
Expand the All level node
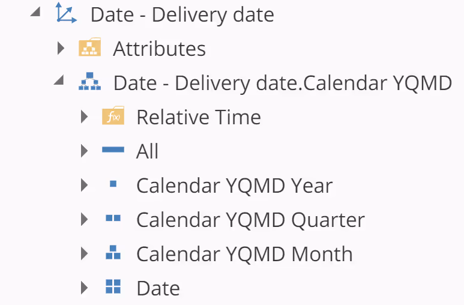click(84, 151)
